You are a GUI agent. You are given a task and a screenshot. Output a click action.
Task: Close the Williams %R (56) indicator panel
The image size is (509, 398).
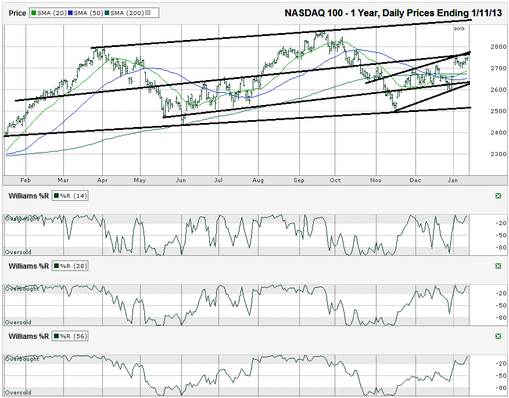pyautogui.click(x=499, y=337)
